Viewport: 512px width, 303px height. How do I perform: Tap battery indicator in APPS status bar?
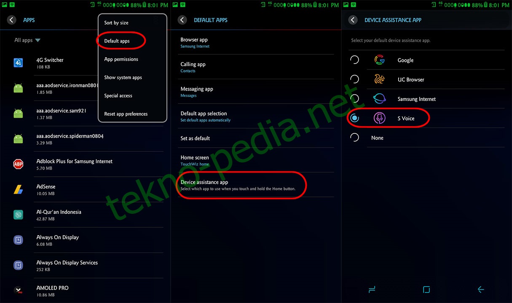[145, 5]
